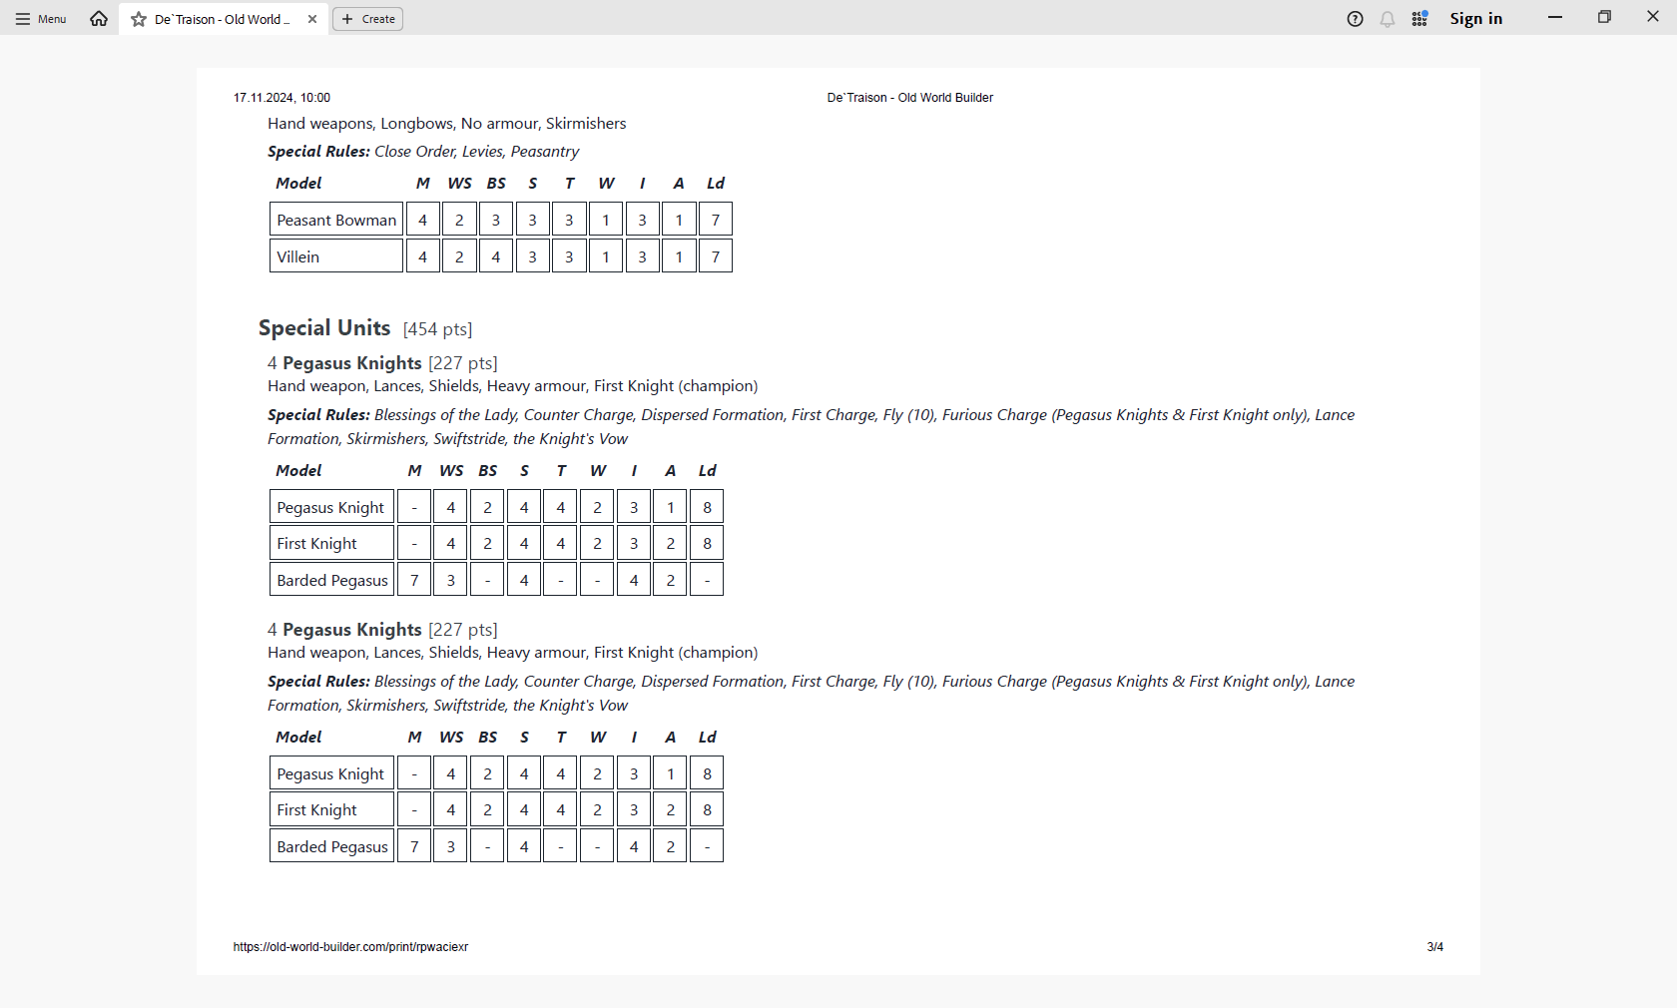This screenshot has height=1008, width=1677.
Task: Open the hamburger Menu icon
Action: point(23,19)
